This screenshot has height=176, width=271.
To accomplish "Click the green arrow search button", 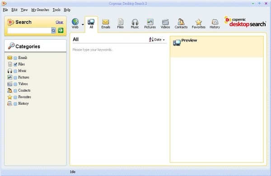I will click(x=61, y=30).
